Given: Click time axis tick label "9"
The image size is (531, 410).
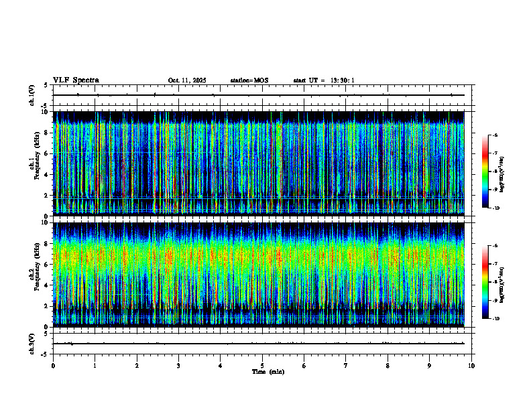Looking at the screenshot, I should [x=429, y=366].
